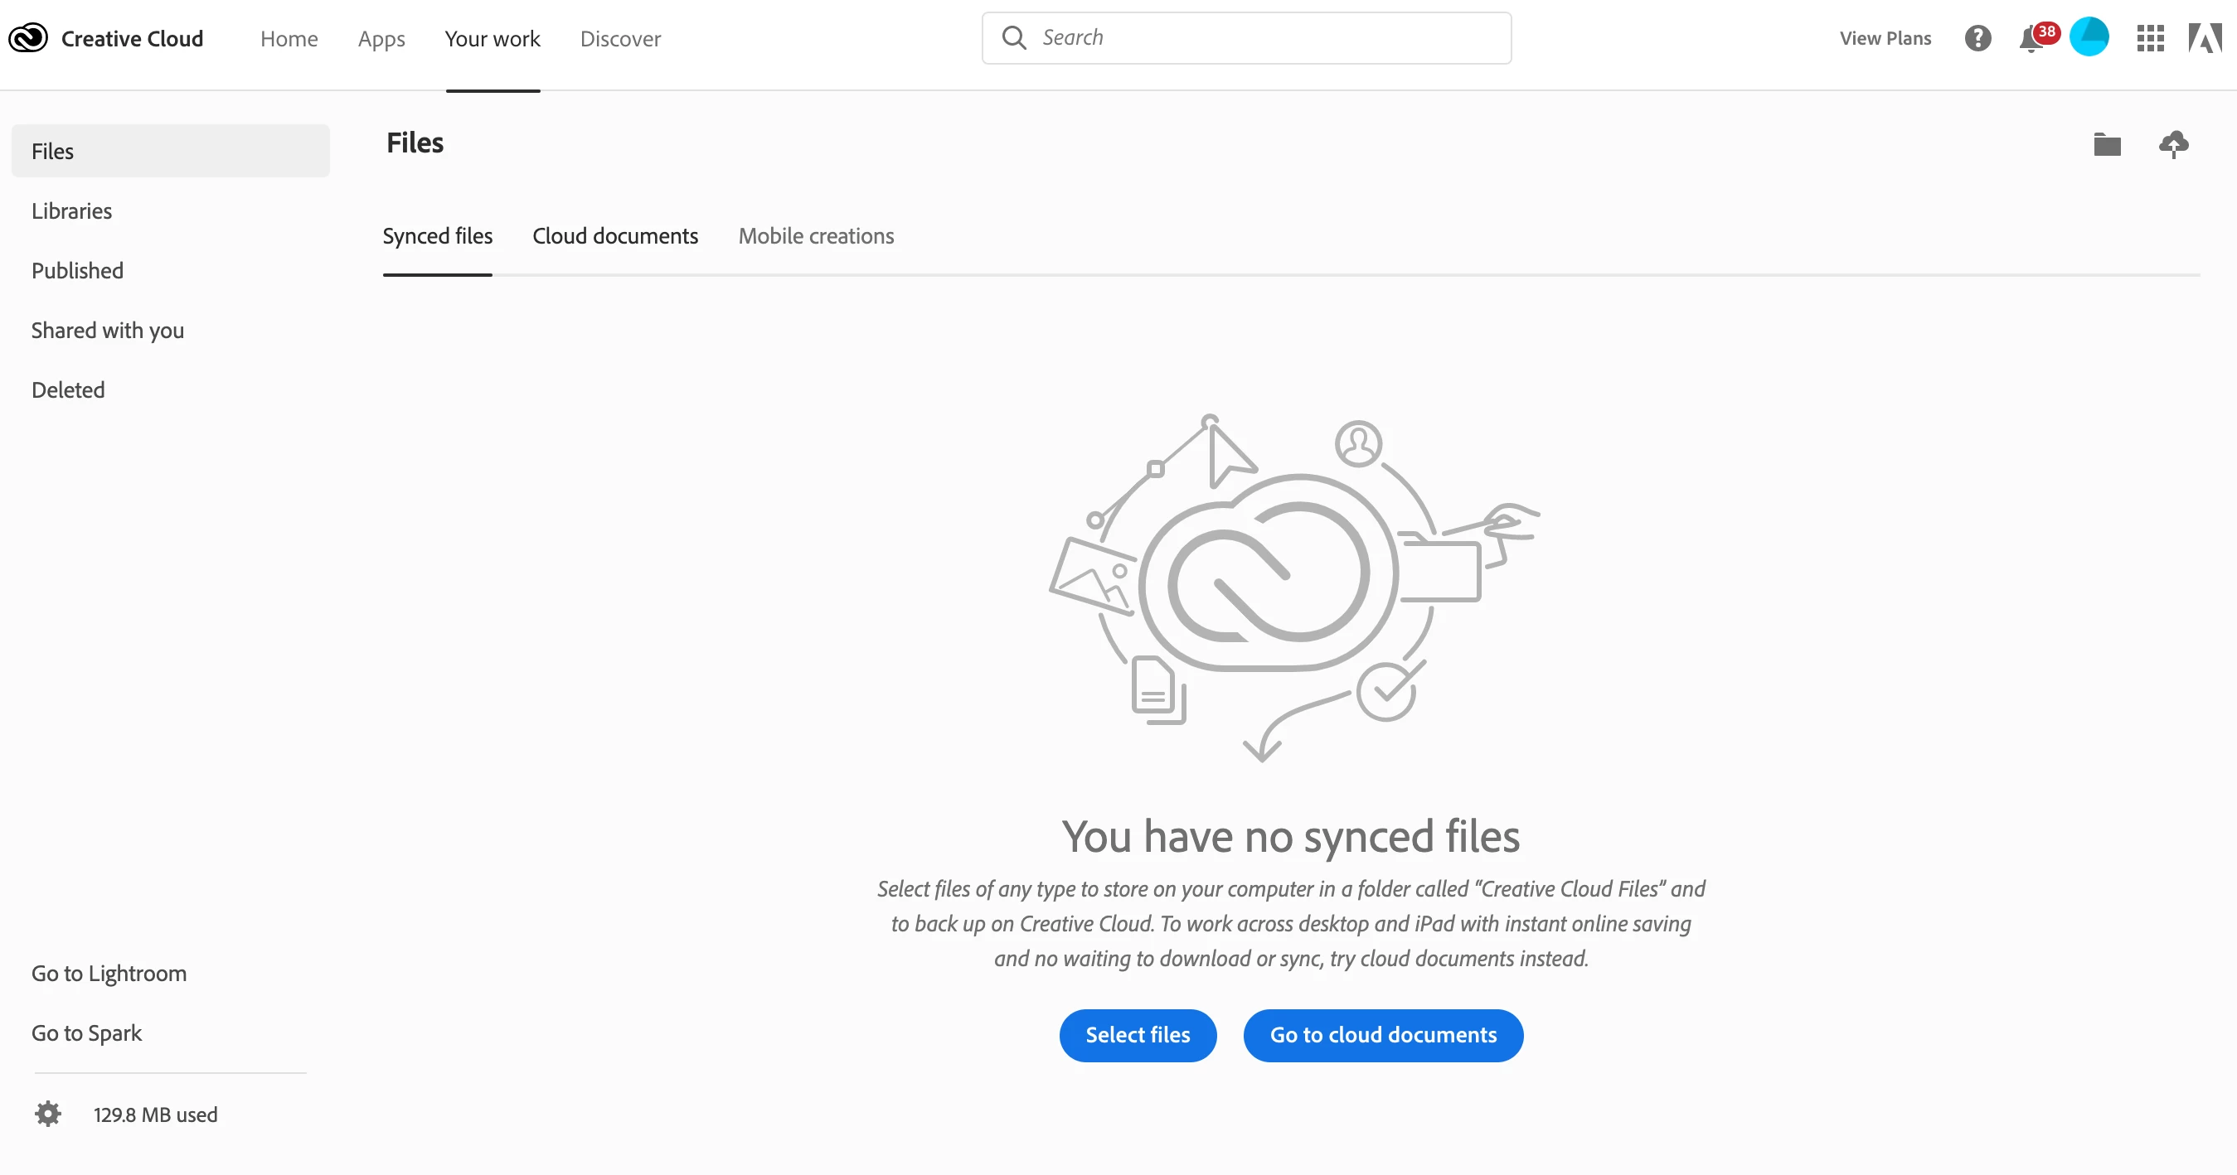This screenshot has height=1175, width=2237.
Task: Open Go to Lightroom link
Action: (x=109, y=973)
